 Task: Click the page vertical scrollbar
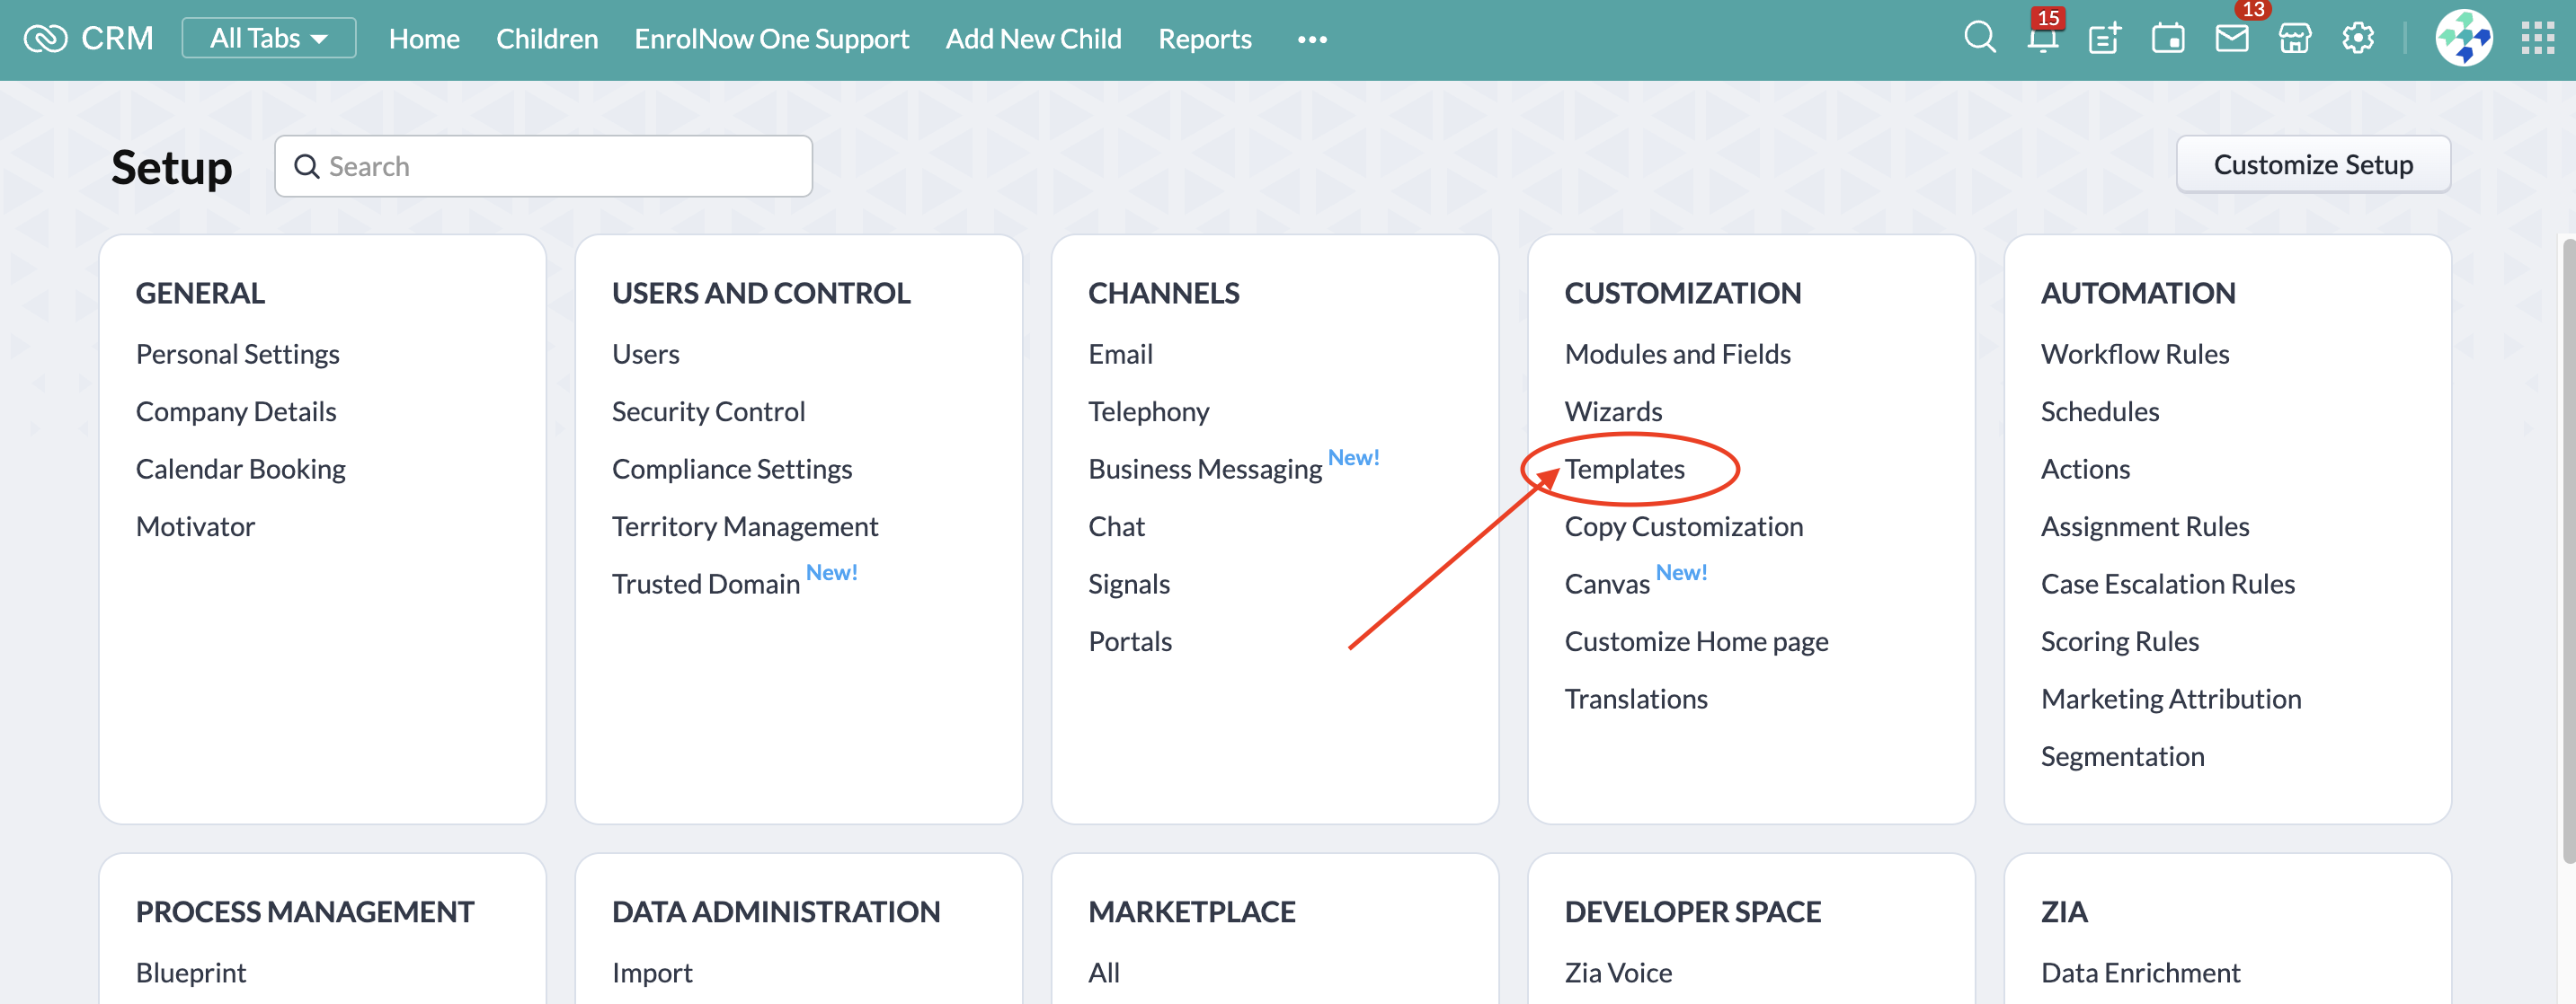(2567, 550)
